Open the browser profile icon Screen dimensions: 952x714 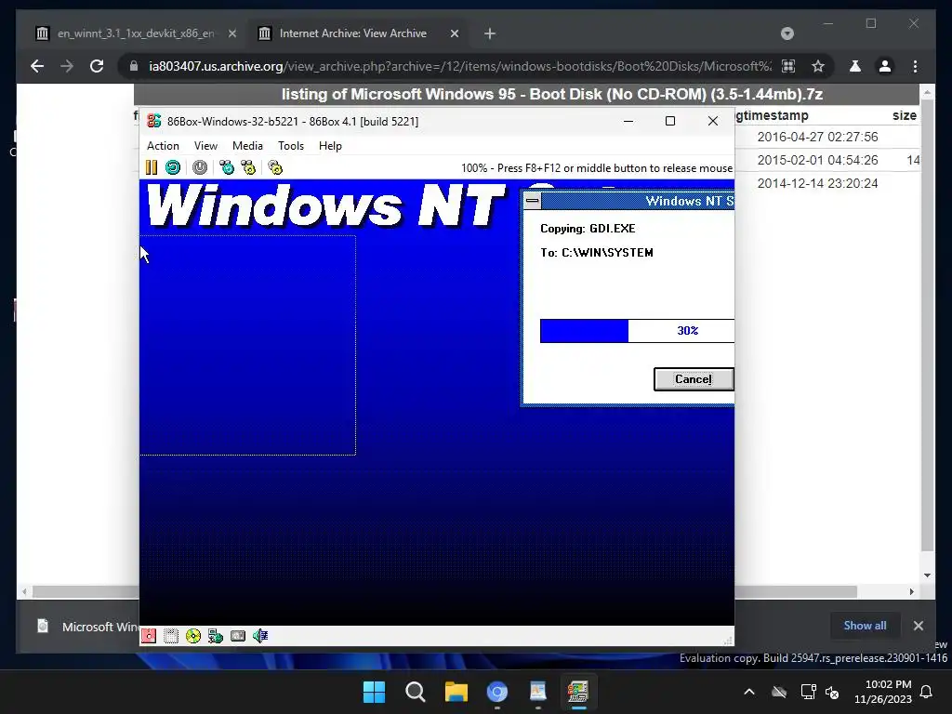885,66
